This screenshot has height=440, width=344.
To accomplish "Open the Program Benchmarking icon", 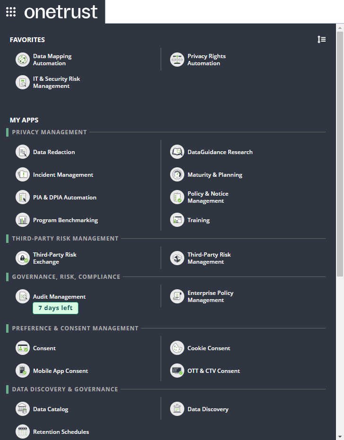I will pos(22,220).
